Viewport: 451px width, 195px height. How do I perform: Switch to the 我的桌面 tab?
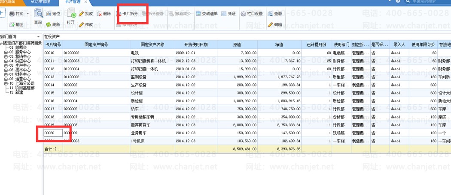pos(7,2)
